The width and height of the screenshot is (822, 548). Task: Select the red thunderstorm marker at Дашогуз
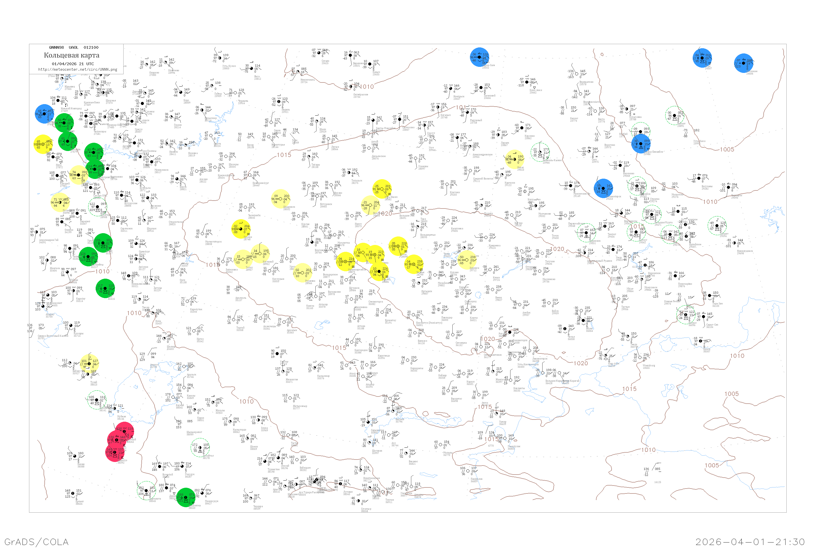click(x=115, y=452)
